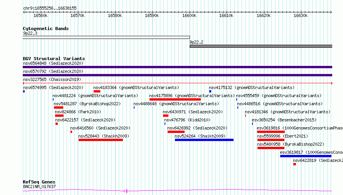Screen dimensions: 343x195
Task: Click the BNC2 exon arrow marker
Action: point(125,191)
